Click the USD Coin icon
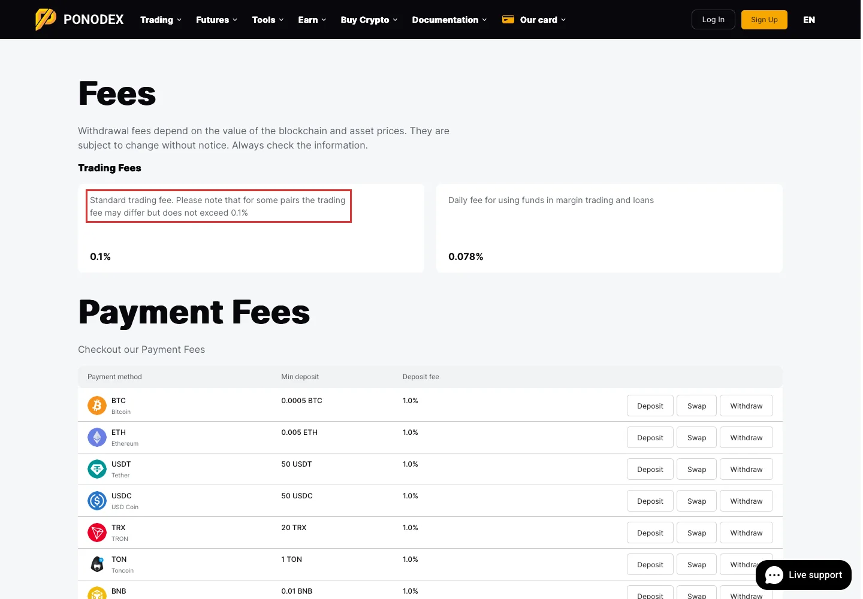The height and width of the screenshot is (599, 863). [x=97, y=501]
